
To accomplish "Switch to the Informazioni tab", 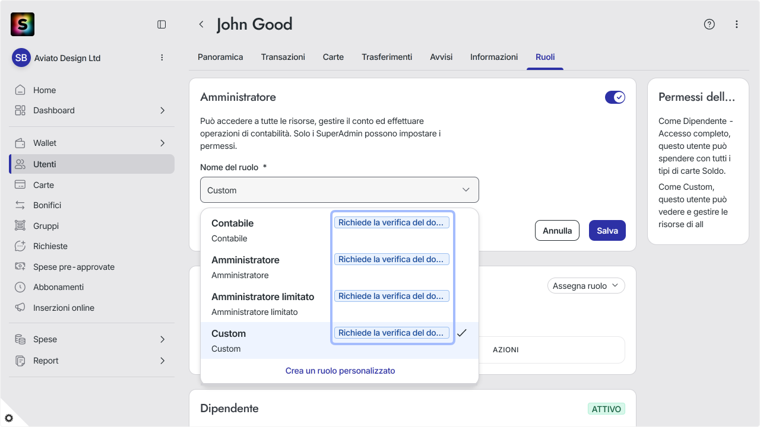I will (x=494, y=57).
